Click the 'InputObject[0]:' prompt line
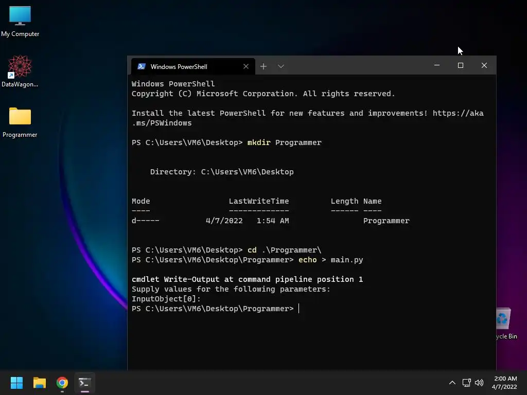 pos(166,299)
